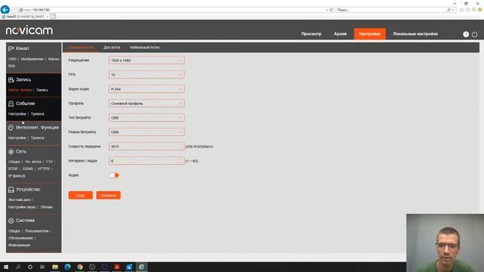This screenshot has width=484, height=272.
Task: Open OSD settings link
Action: [x=12, y=59]
